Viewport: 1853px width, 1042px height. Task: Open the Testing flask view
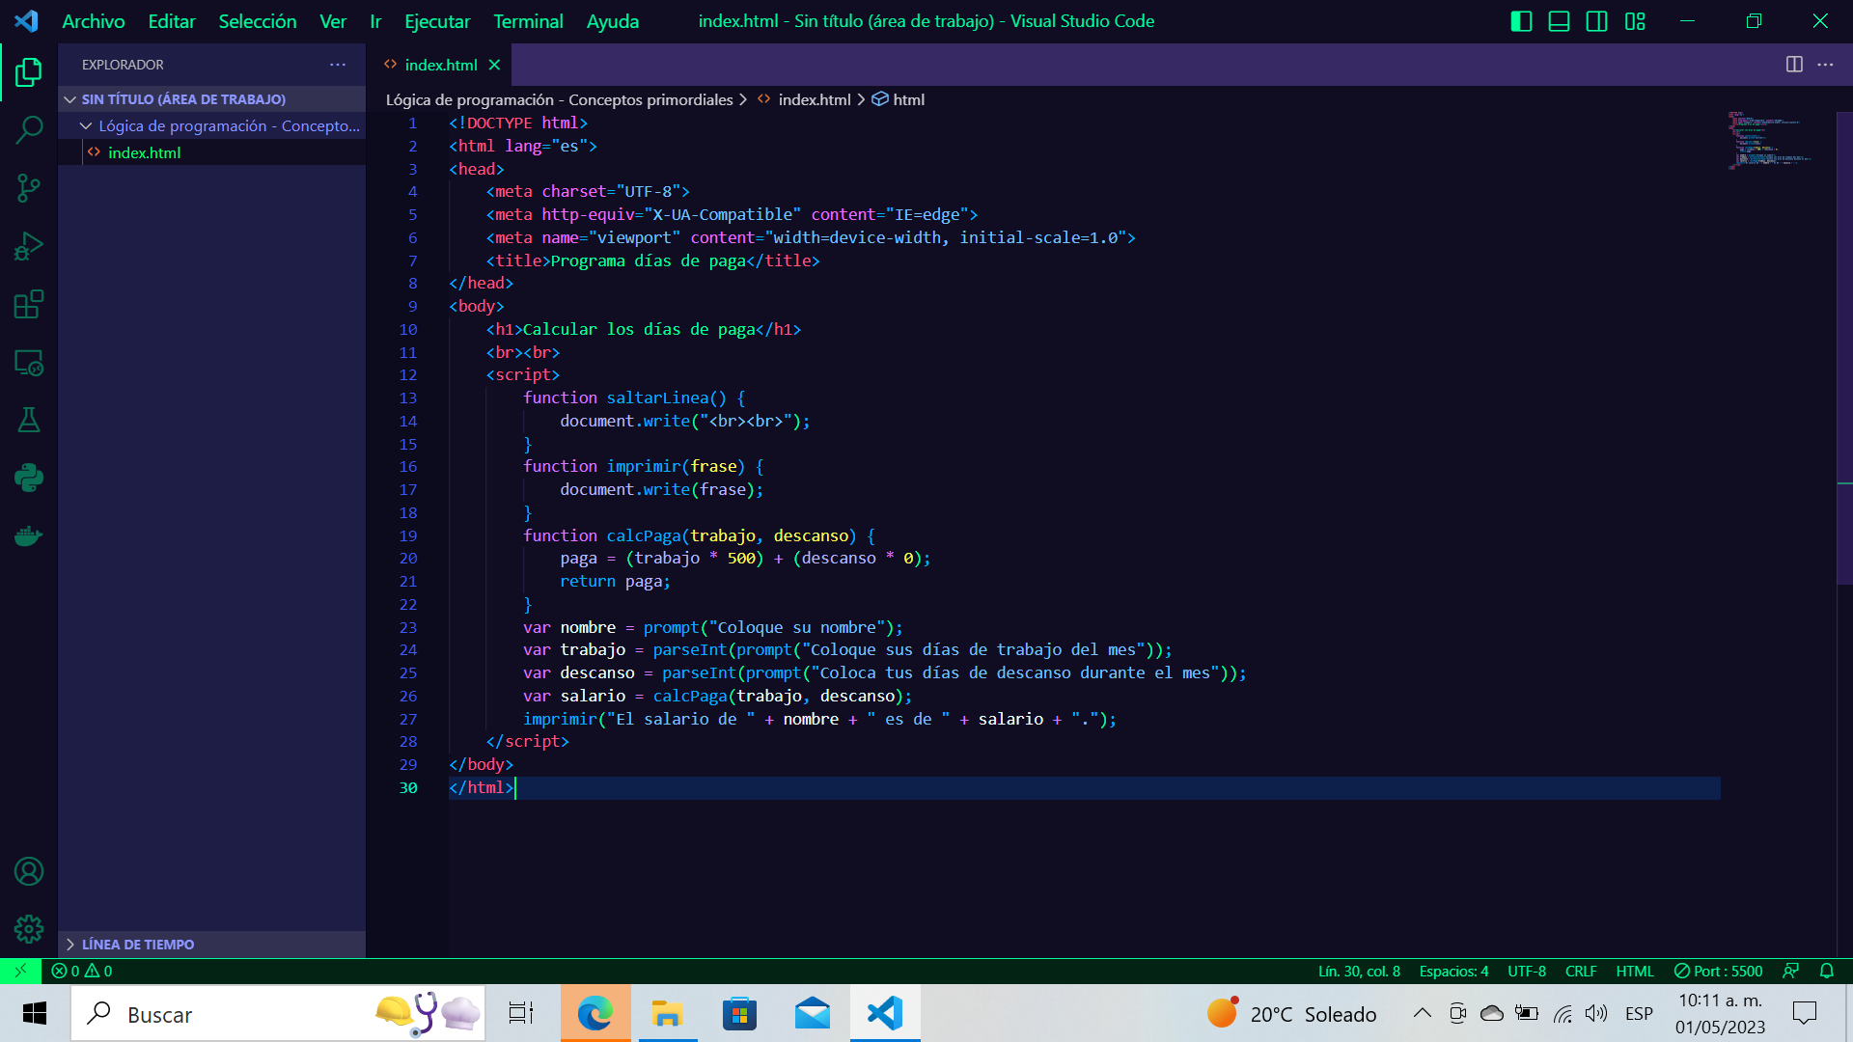29,420
